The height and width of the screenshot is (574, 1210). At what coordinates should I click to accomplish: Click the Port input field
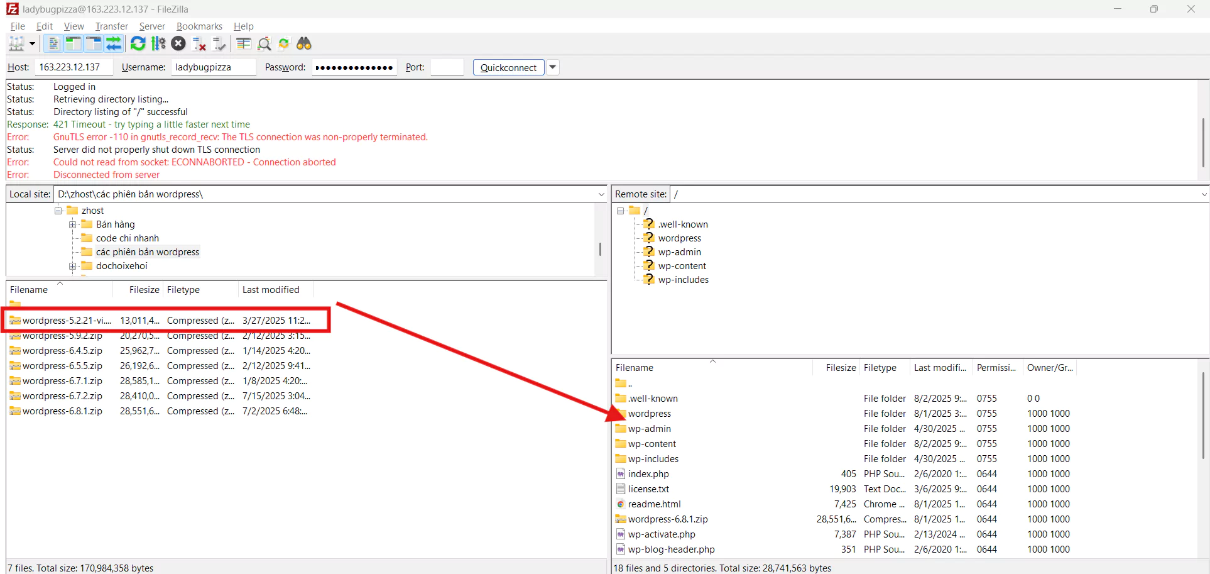(447, 67)
